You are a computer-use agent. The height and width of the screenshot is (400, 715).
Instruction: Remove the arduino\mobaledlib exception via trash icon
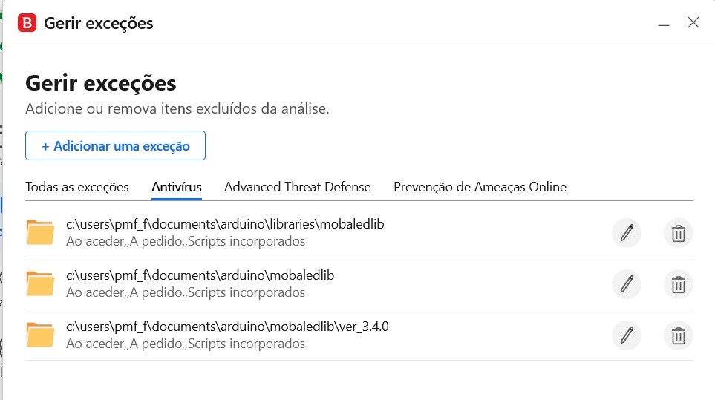pyautogui.click(x=678, y=284)
